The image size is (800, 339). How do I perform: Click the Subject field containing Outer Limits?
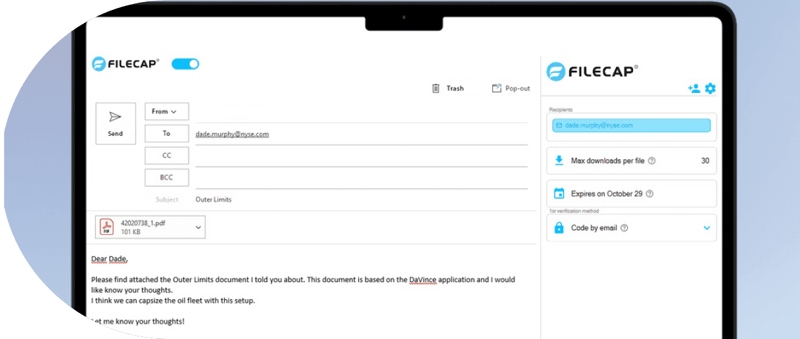tap(362, 199)
